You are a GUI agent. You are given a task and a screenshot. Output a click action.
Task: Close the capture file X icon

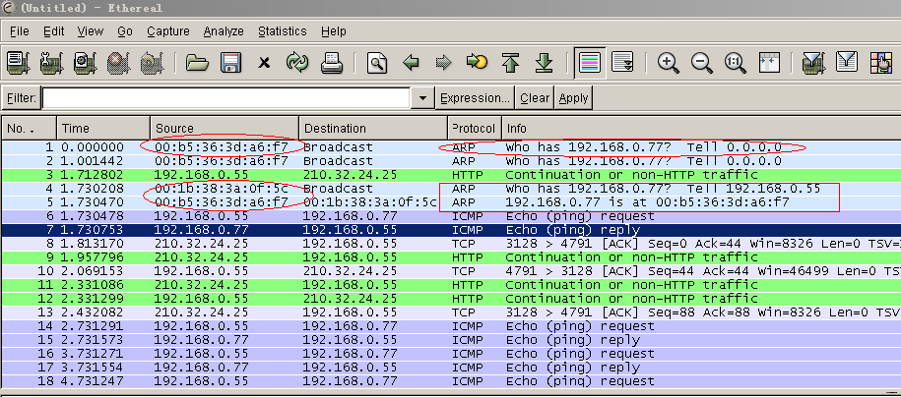[264, 63]
